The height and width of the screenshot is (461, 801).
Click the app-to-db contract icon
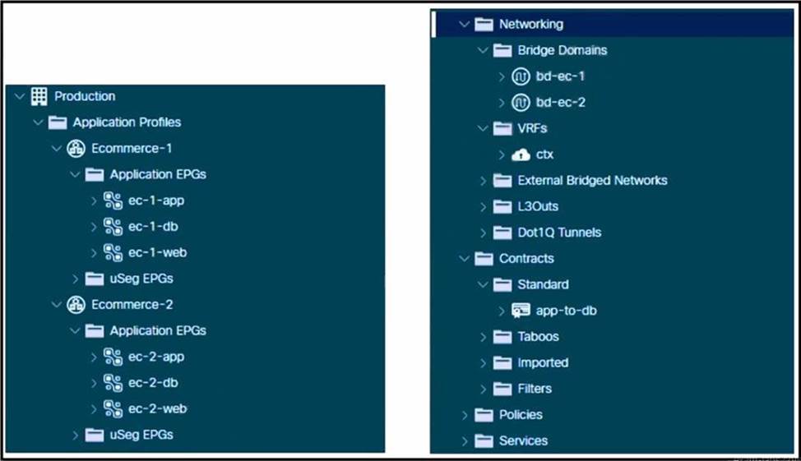521,311
